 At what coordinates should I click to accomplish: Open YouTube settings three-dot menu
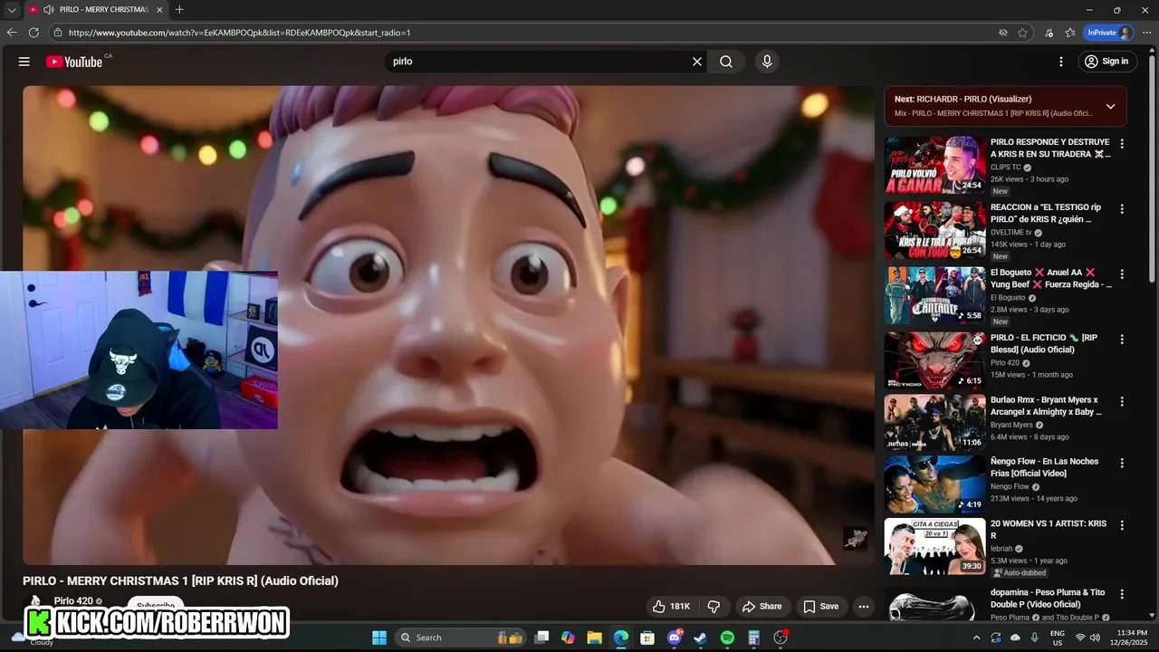[1061, 62]
